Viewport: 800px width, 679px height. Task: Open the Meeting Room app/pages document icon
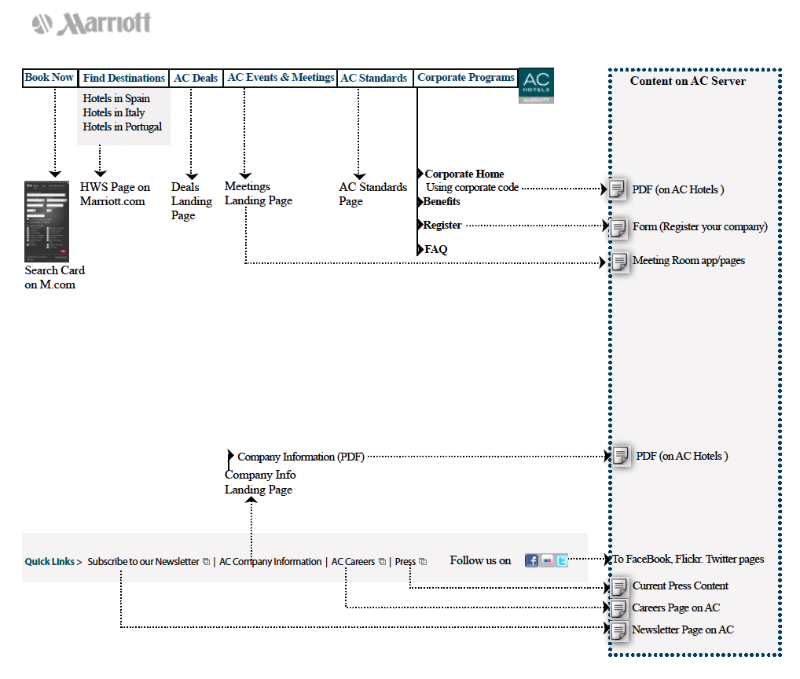(x=619, y=261)
